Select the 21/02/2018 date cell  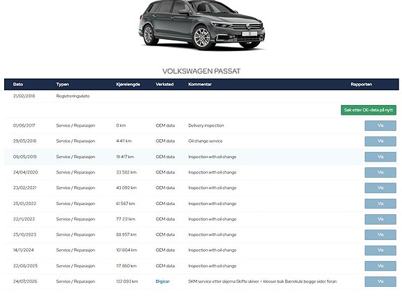[x=24, y=96]
